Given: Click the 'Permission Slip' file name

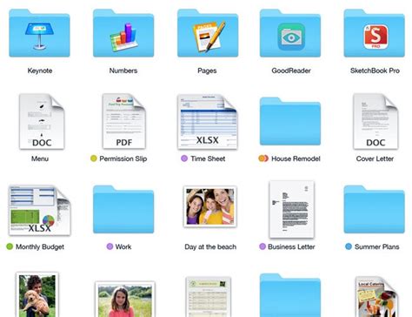Looking at the screenshot, I should tap(123, 158).
